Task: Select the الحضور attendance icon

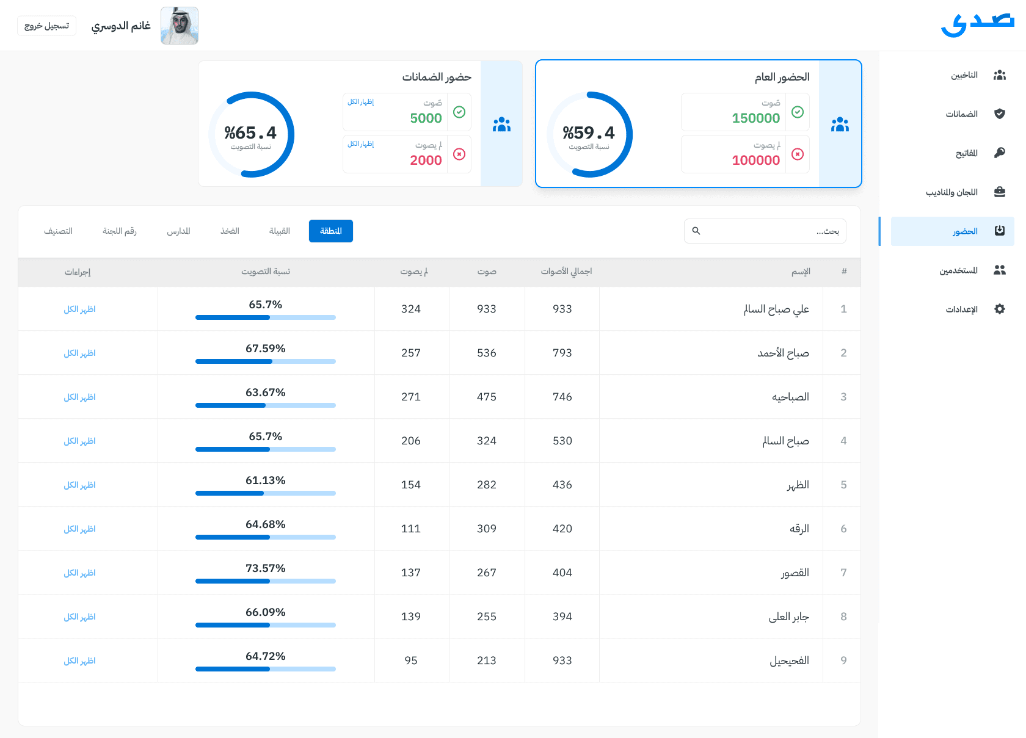Action: tap(999, 231)
